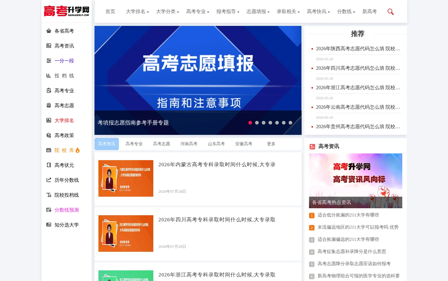Click the 分数线预测 forecast icon

(49, 210)
